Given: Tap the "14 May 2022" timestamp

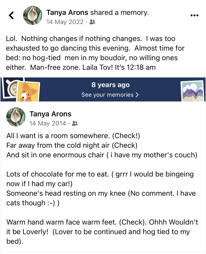Looking at the screenshot, I should (x=65, y=22).
